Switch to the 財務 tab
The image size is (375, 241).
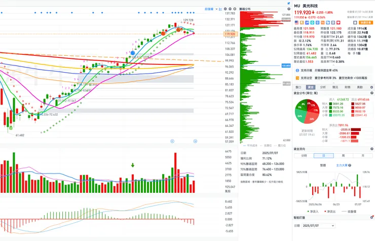tap(347, 87)
